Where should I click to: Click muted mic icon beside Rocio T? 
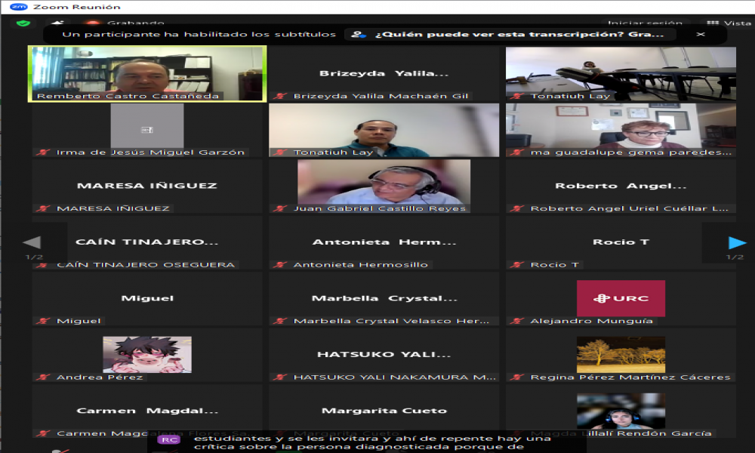point(519,265)
